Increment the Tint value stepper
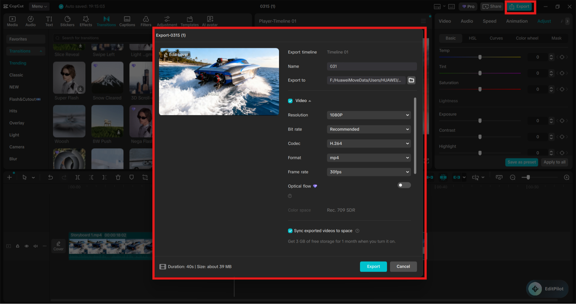This screenshot has height=304, width=576. click(551, 72)
